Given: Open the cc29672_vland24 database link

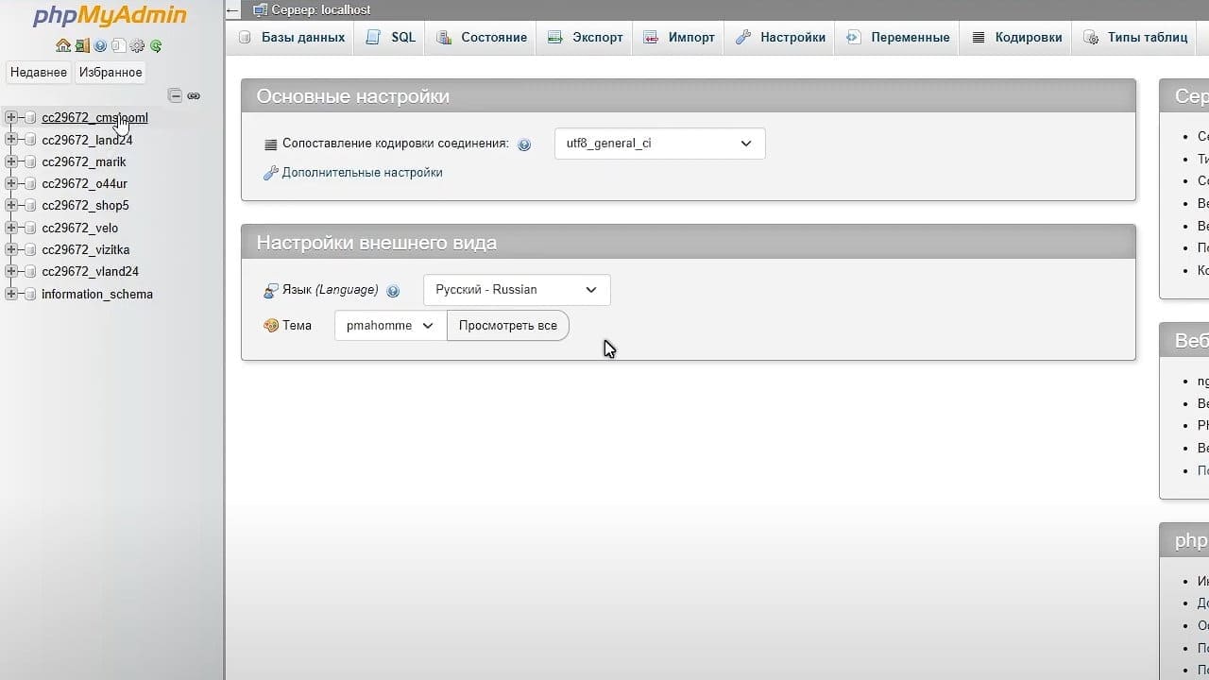Looking at the screenshot, I should click(90, 271).
